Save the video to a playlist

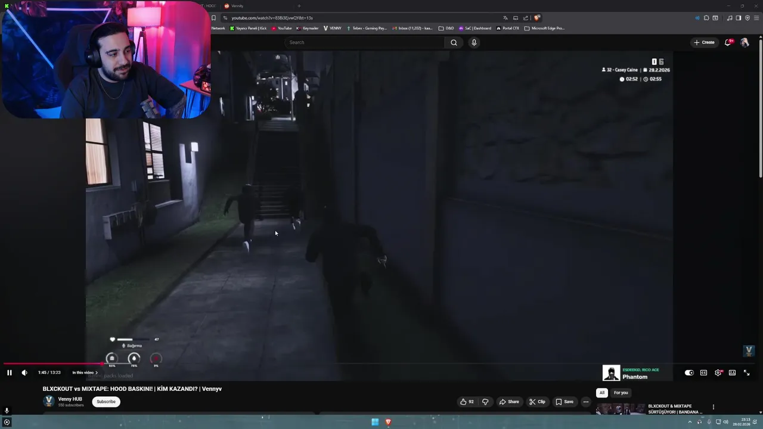pos(565,402)
